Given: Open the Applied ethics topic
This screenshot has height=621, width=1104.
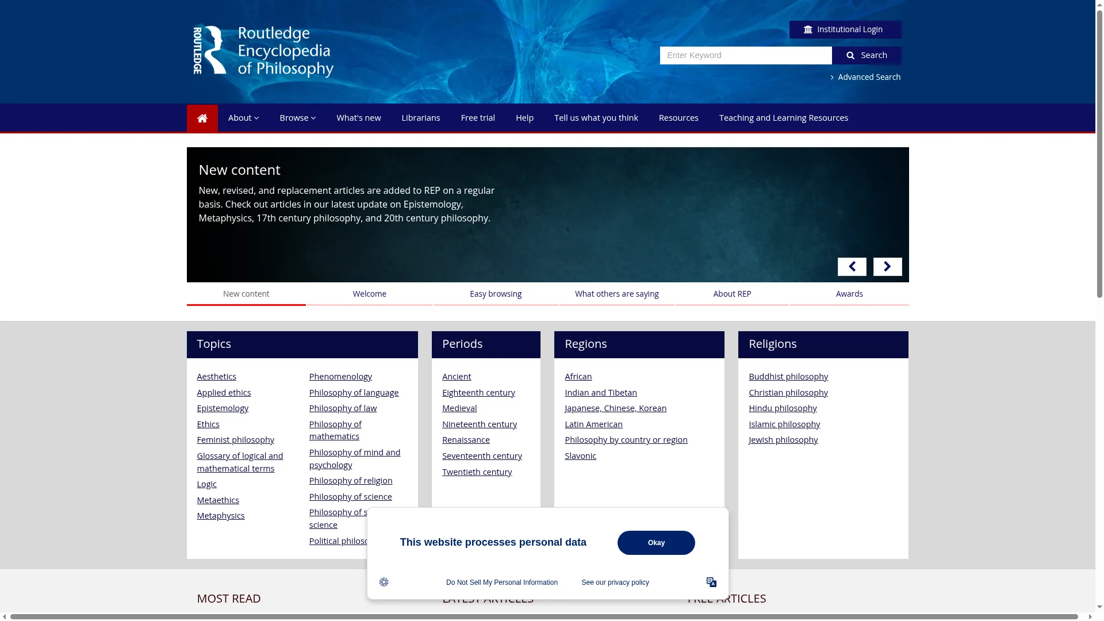Looking at the screenshot, I should tap(224, 393).
